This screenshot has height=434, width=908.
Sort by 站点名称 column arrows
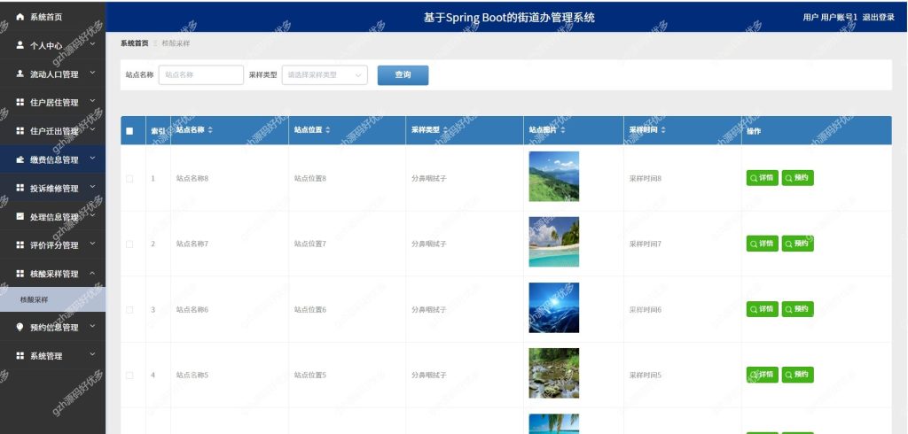[x=210, y=130]
